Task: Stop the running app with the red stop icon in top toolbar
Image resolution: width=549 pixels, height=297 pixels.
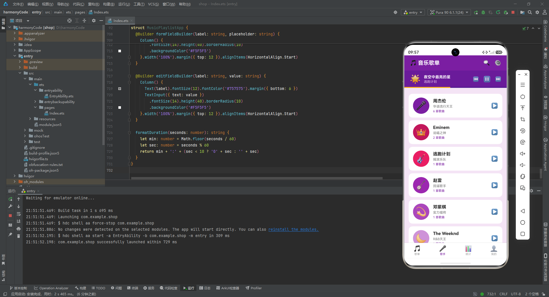Action: coord(513,13)
